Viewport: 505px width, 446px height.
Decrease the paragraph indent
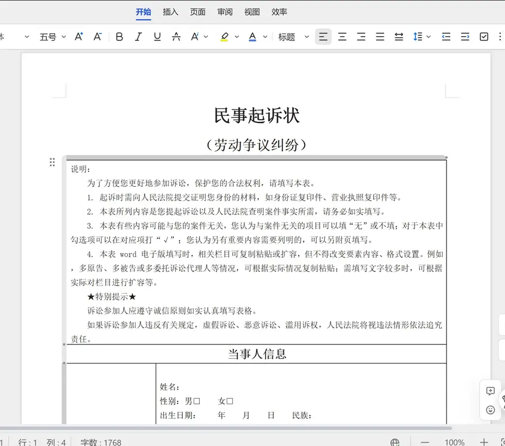pyautogui.click(x=446, y=37)
